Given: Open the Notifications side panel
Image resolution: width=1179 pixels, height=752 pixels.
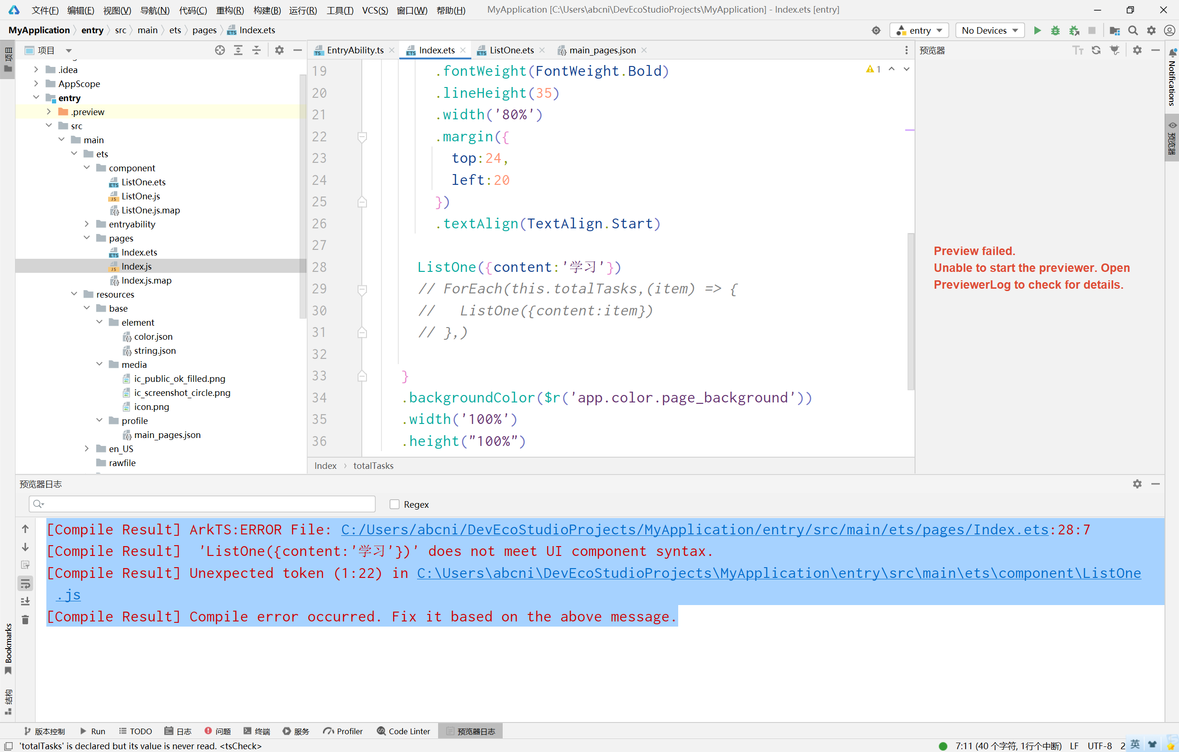Looking at the screenshot, I should [1172, 78].
